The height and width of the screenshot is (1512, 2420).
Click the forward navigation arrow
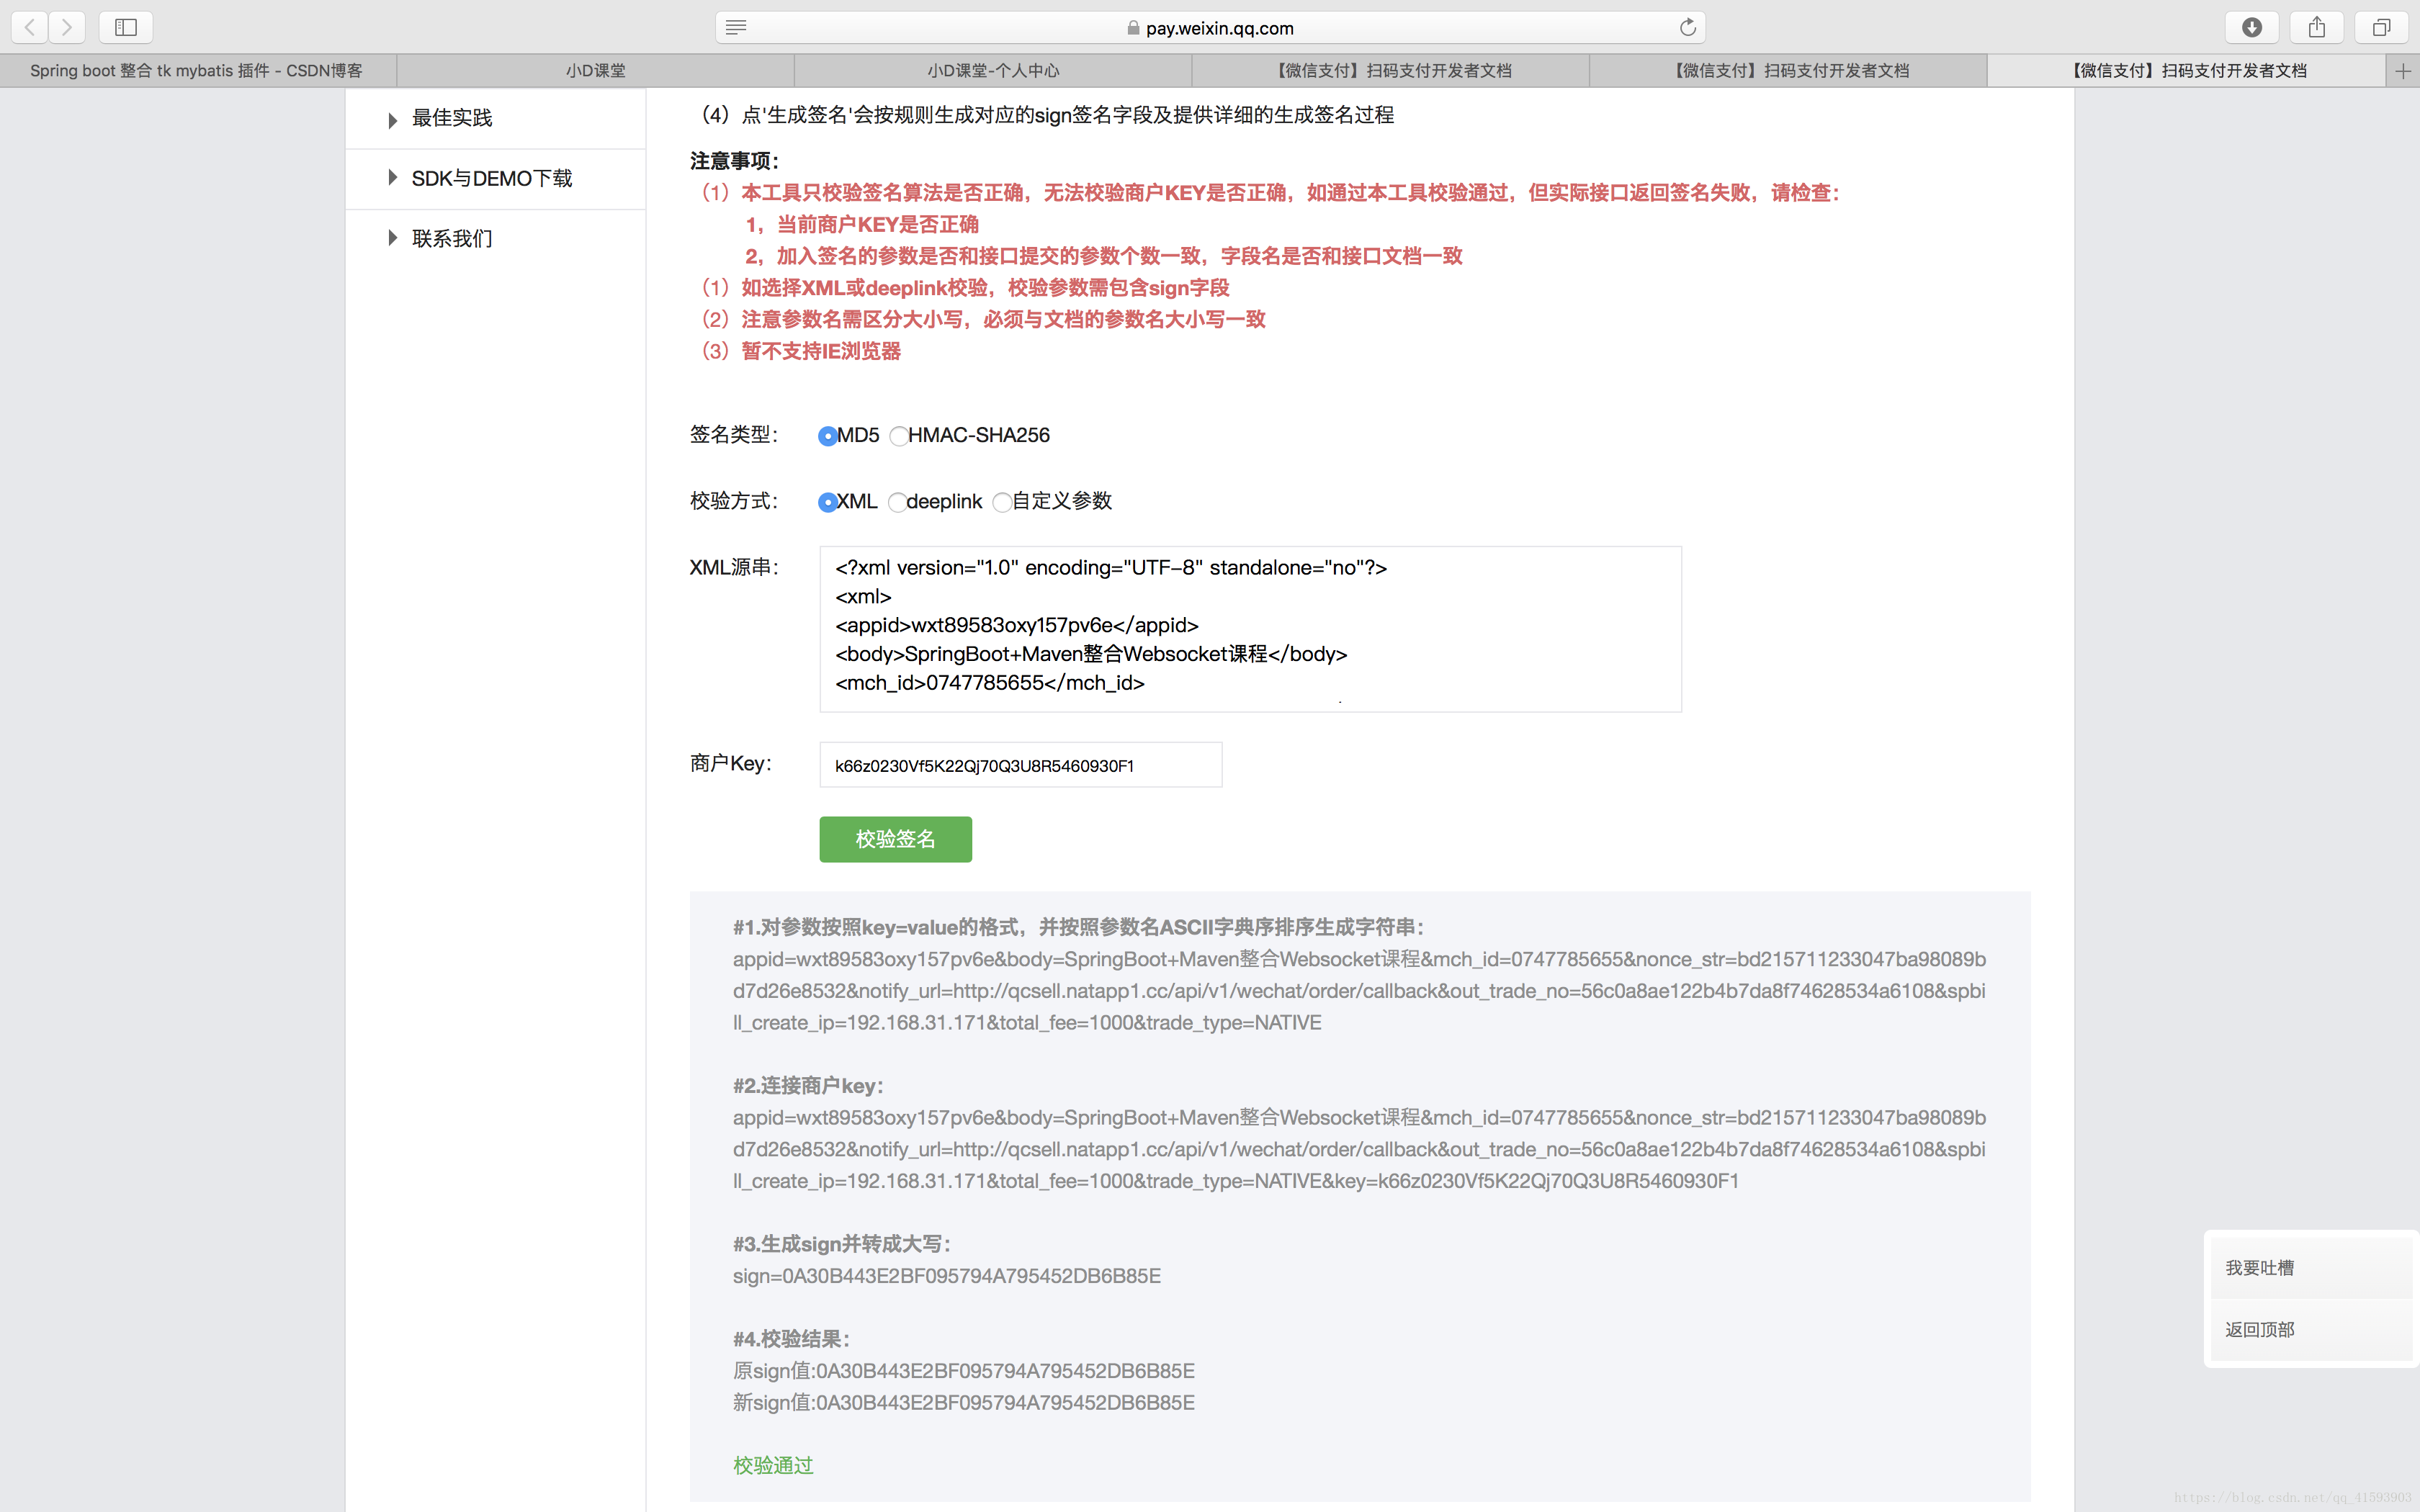pyautogui.click(x=67, y=27)
